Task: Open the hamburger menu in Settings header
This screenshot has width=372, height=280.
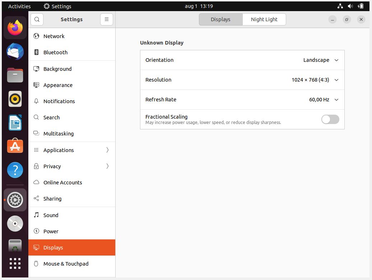Action: (x=107, y=19)
